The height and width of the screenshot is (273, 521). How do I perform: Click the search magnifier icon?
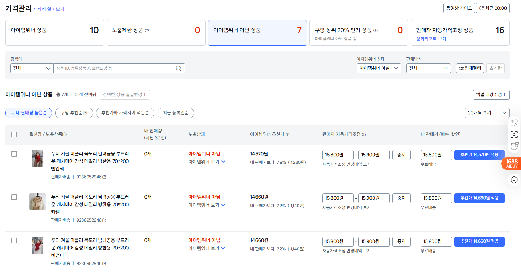179,68
